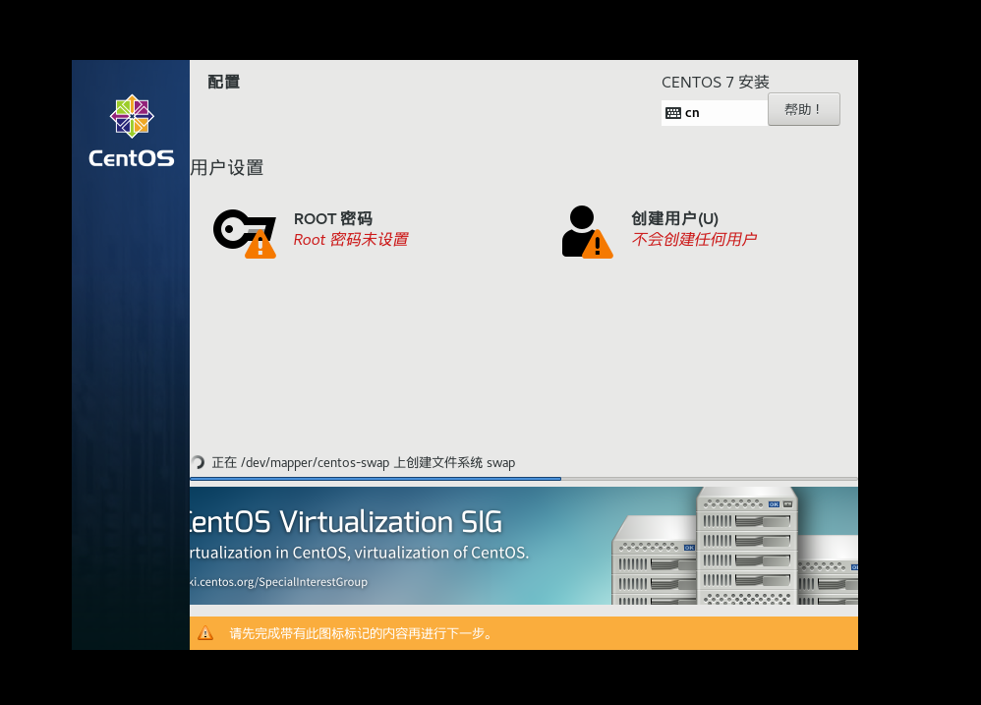Click the CentOS logo in the sidebar
This screenshot has width=981, height=705.
coord(132,132)
